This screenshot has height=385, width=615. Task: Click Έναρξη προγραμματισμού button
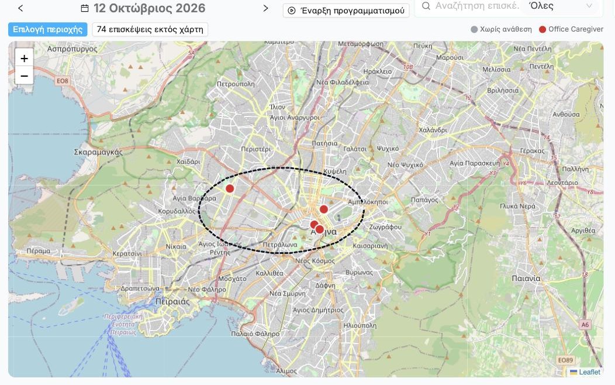346,11
